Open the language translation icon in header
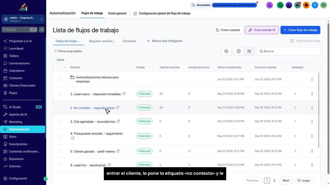Image resolution: width=330 pixels, height=185 pixels. click(x=269, y=5)
